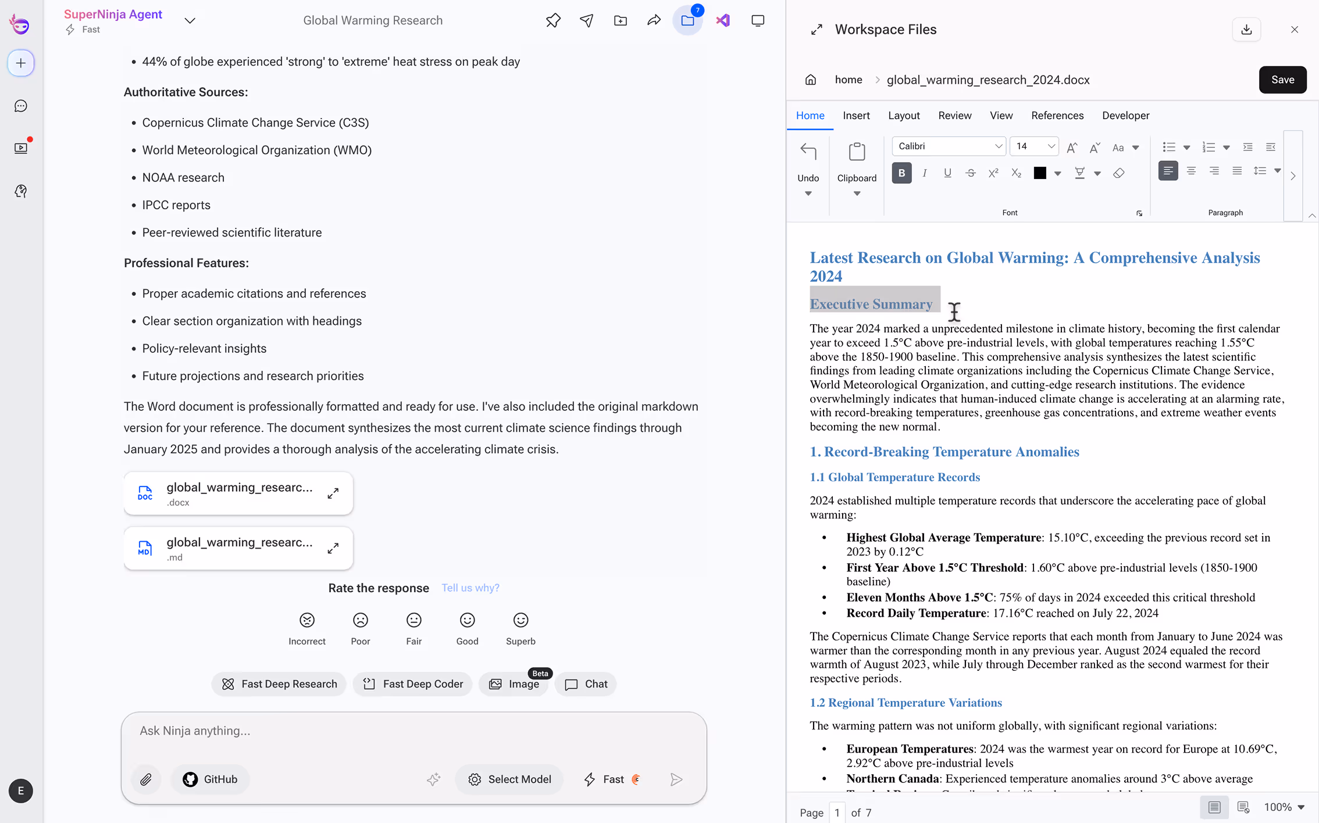Open the font color swatch picker
Viewport: 1319px width, 823px height.
point(1039,173)
